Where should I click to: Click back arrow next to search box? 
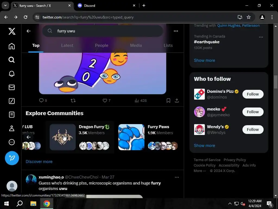click(x=29, y=31)
